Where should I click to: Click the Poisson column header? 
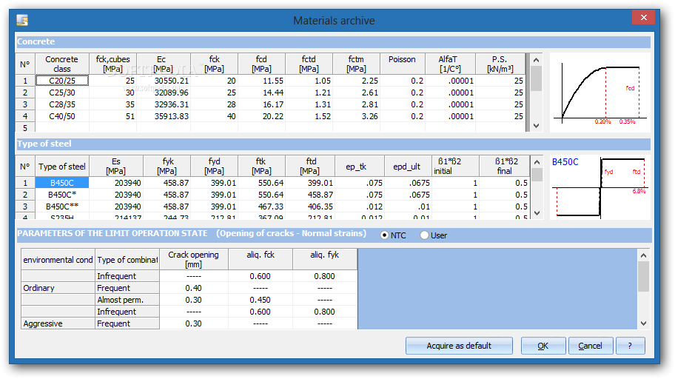pyautogui.click(x=402, y=64)
